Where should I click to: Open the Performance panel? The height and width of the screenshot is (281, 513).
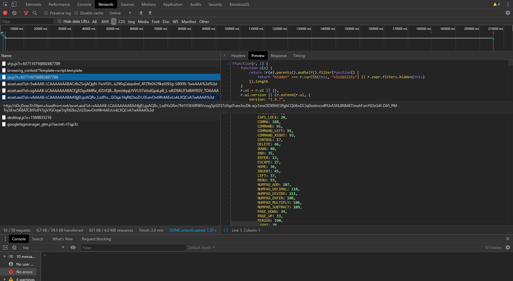(59, 4)
